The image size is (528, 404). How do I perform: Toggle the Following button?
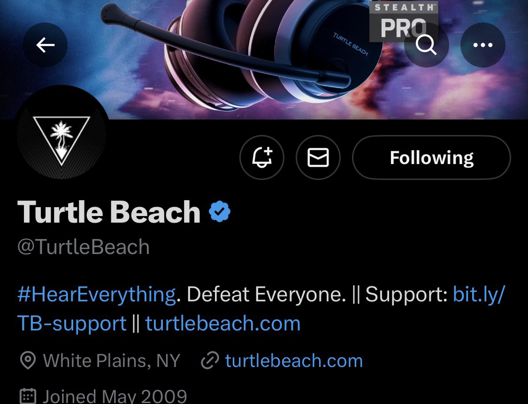pyautogui.click(x=431, y=157)
